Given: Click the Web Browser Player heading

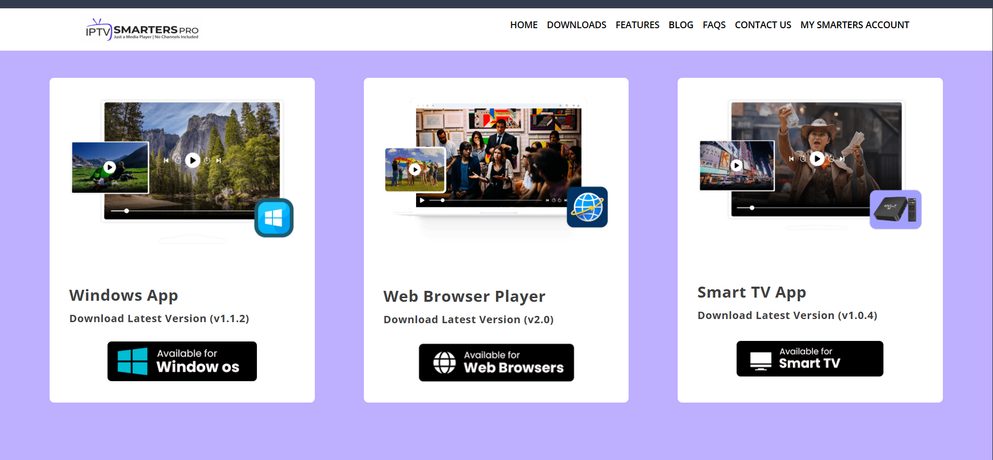Looking at the screenshot, I should [464, 297].
